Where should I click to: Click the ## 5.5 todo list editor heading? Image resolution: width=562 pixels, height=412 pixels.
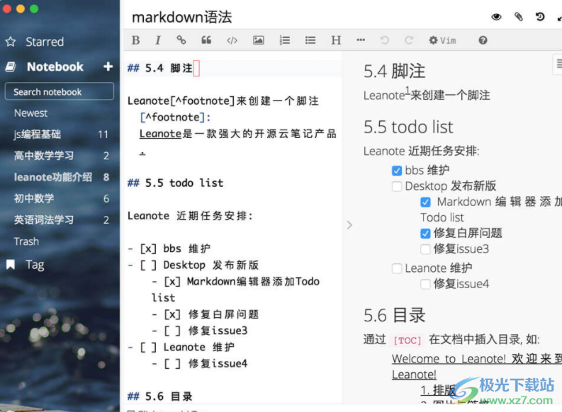click(175, 183)
